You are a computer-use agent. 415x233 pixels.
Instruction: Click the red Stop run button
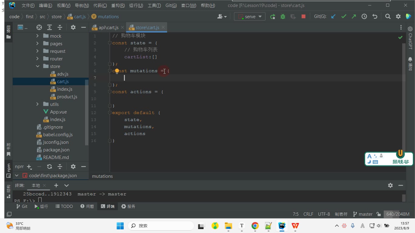(x=303, y=17)
